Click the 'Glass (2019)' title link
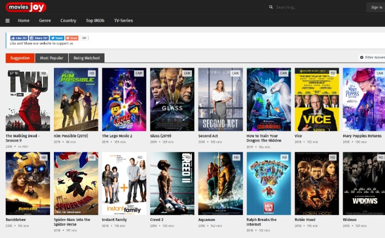 [x=161, y=136]
